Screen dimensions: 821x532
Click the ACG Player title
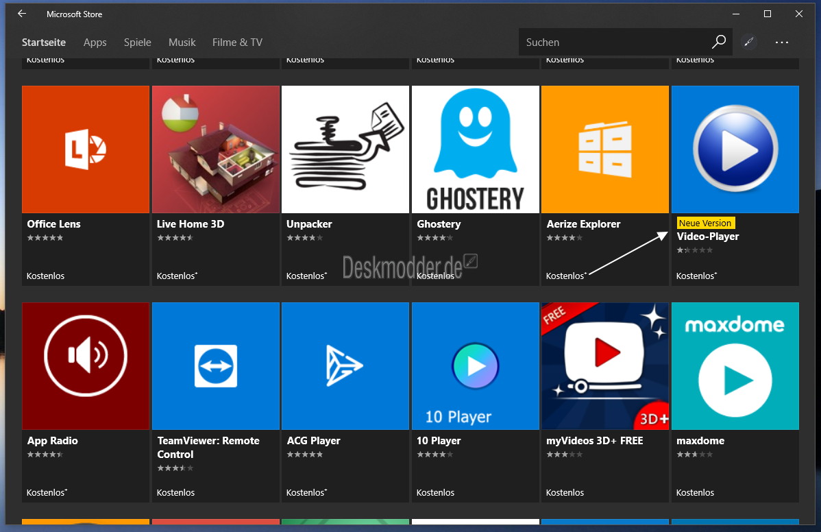coord(314,441)
